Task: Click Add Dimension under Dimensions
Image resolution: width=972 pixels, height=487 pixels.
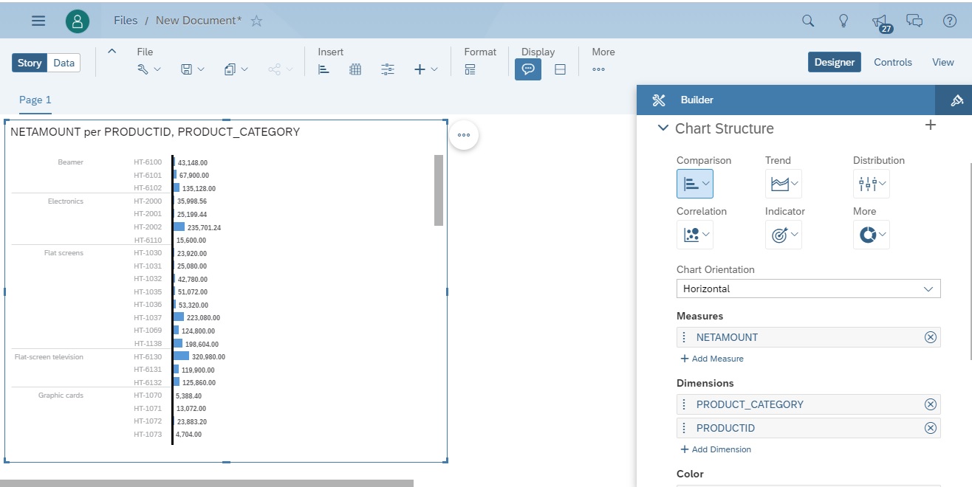Action: click(715, 449)
